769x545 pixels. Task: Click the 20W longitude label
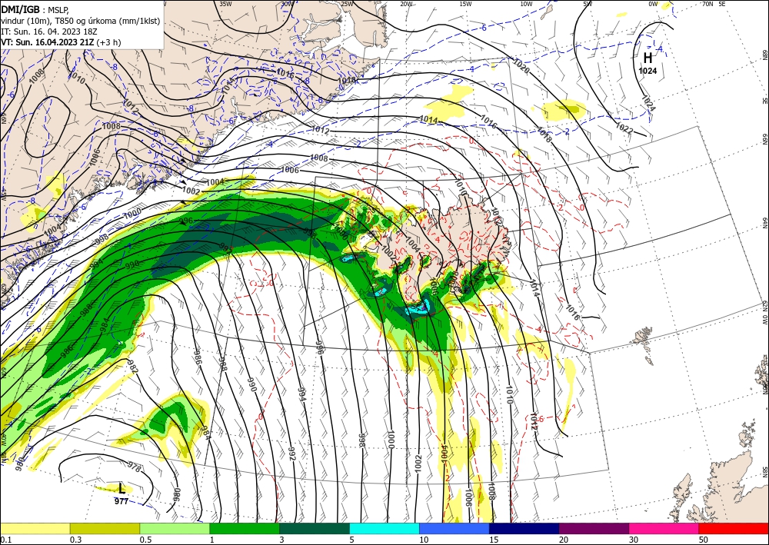coord(406,4)
